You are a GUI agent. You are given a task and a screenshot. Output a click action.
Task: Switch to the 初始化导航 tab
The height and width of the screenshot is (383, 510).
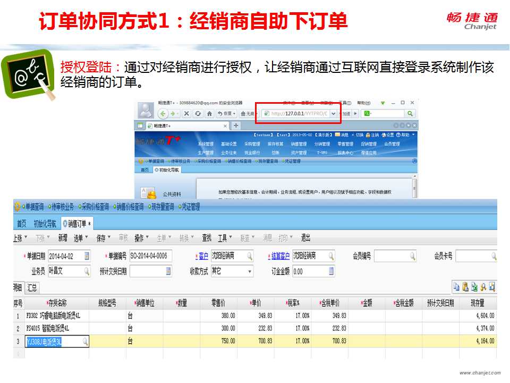pyautogui.click(x=45, y=224)
